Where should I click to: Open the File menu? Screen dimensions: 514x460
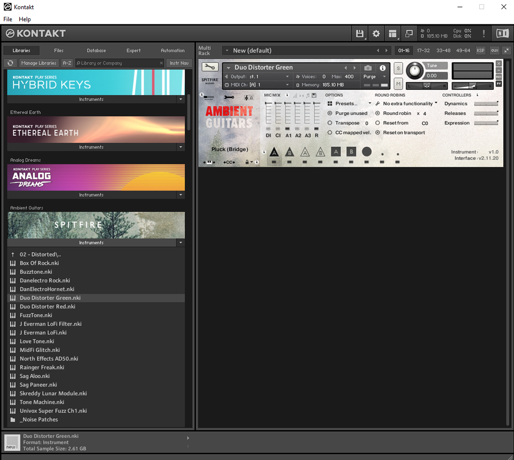(x=8, y=19)
